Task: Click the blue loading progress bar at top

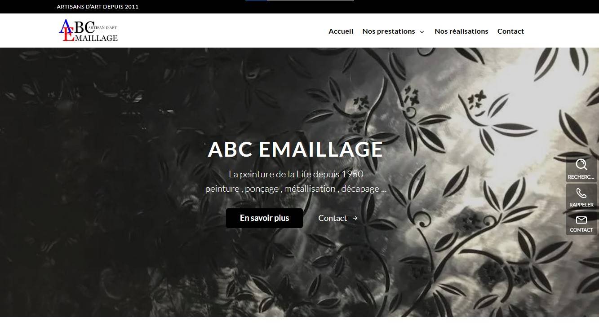Action: coord(256,0)
